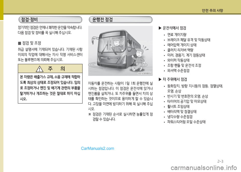The height and width of the screenshot is (172, 241).
Task: Click image code OEY088001
Action: 145,74
